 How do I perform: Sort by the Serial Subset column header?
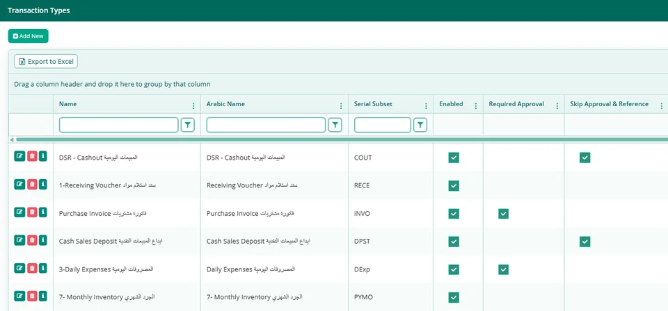click(x=373, y=103)
